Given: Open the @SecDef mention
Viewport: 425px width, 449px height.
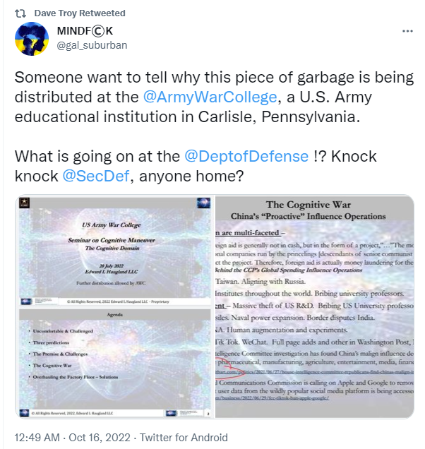Looking at the screenshot, I should point(96,176).
